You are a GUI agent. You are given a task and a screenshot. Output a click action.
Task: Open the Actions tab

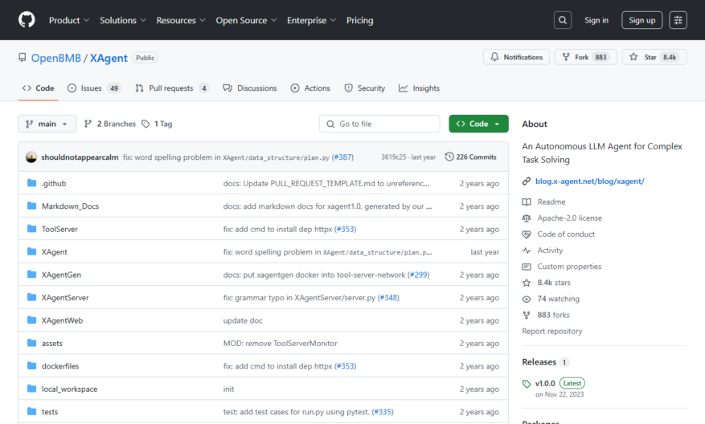310,88
